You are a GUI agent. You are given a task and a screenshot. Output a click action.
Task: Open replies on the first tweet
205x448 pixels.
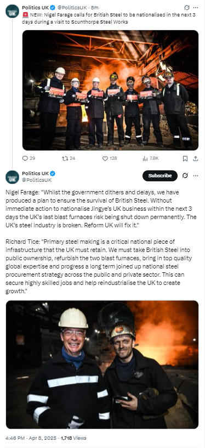tap(29, 158)
